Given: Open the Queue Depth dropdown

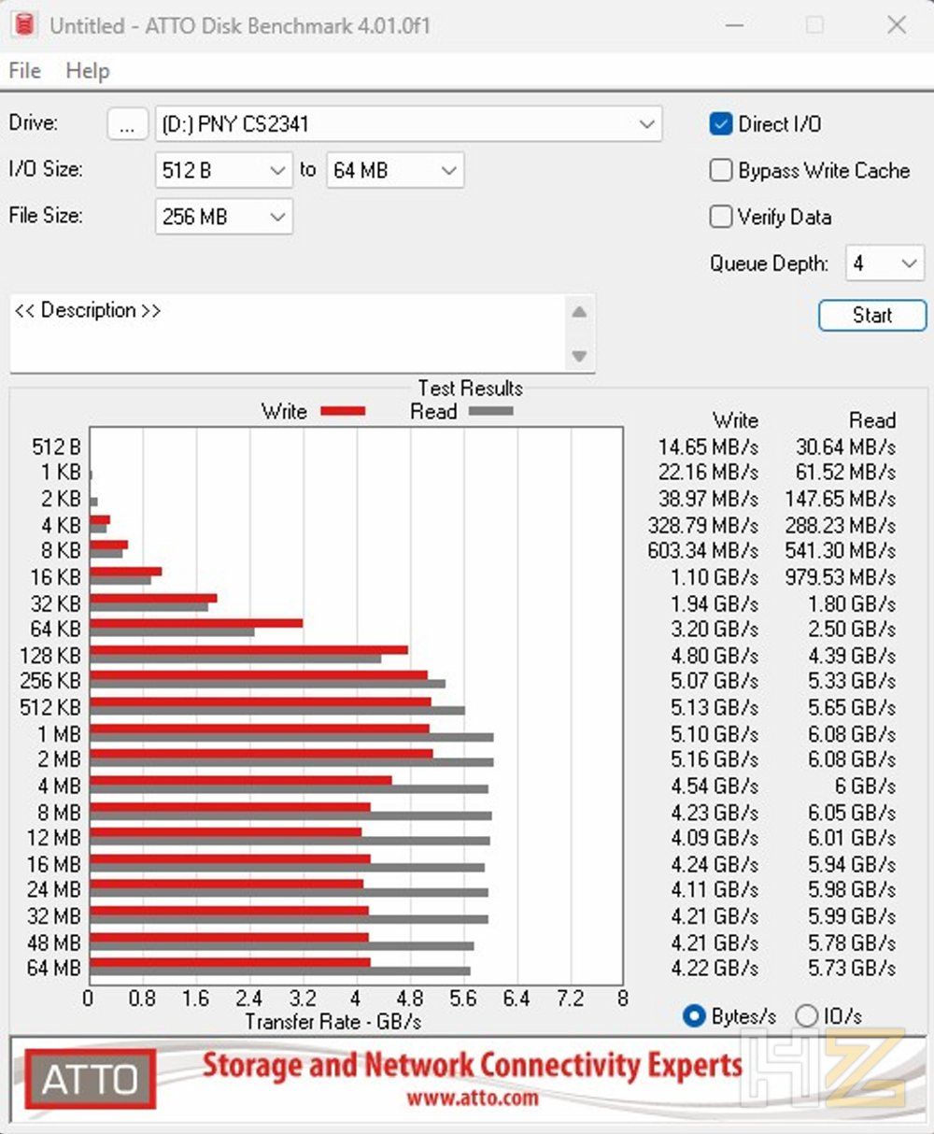Looking at the screenshot, I should [x=884, y=264].
